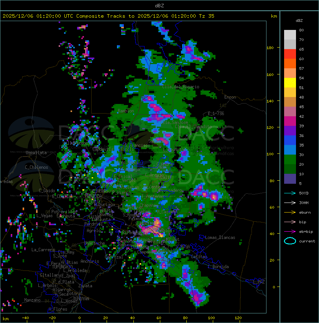
Task: Click the 'TUNUYAN' place label
Action: (81, 299)
